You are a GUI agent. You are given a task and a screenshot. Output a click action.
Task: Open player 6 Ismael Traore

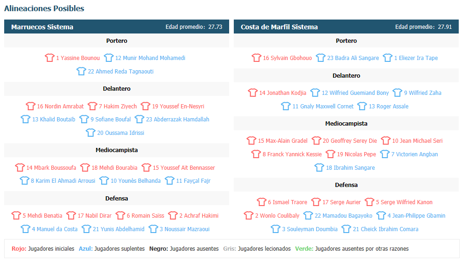(x=288, y=202)
